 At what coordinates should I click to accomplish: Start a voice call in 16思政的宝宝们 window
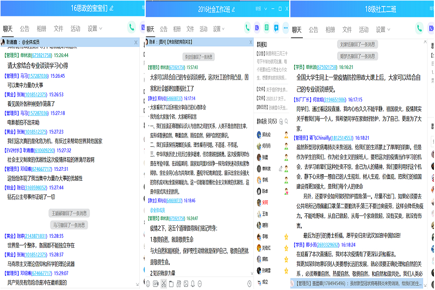coord(132,27)
